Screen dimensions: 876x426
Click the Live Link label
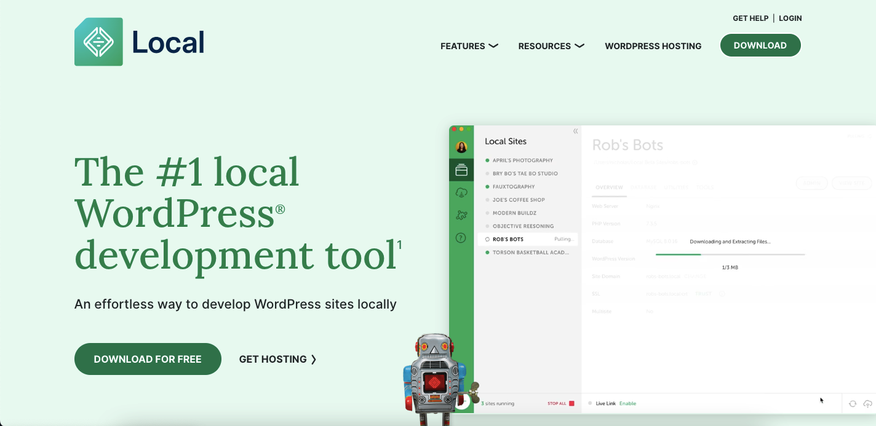pos(606,404)
